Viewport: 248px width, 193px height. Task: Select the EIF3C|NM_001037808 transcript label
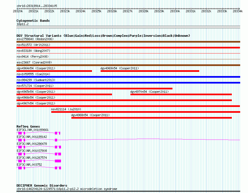pyautogui.click(x=32, y=151)
